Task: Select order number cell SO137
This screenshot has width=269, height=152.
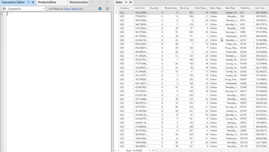Action: pyautogui.click(x=246, y=36)
